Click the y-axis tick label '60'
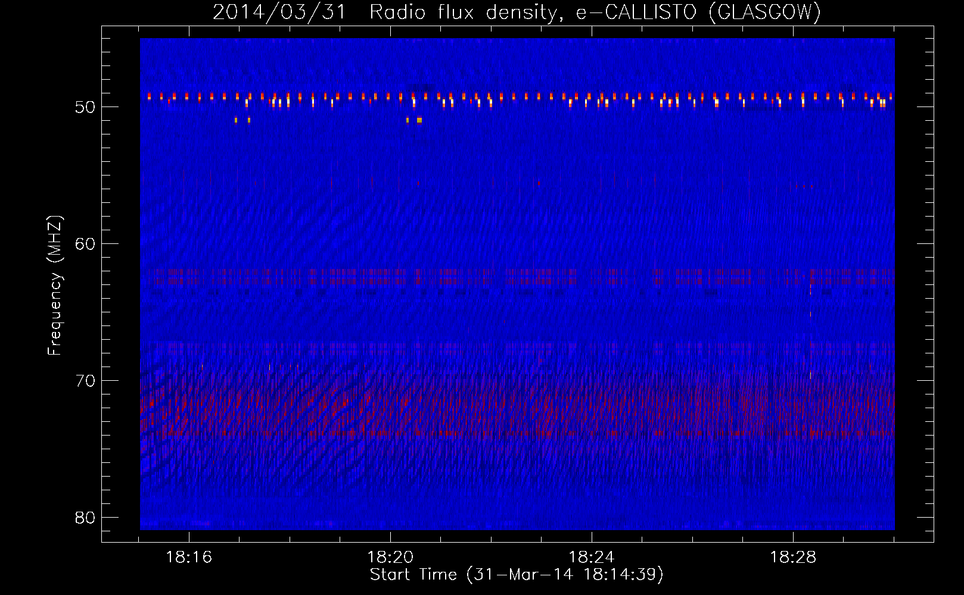The width and height of the screenshot is (964, 595). pos(86,244)
